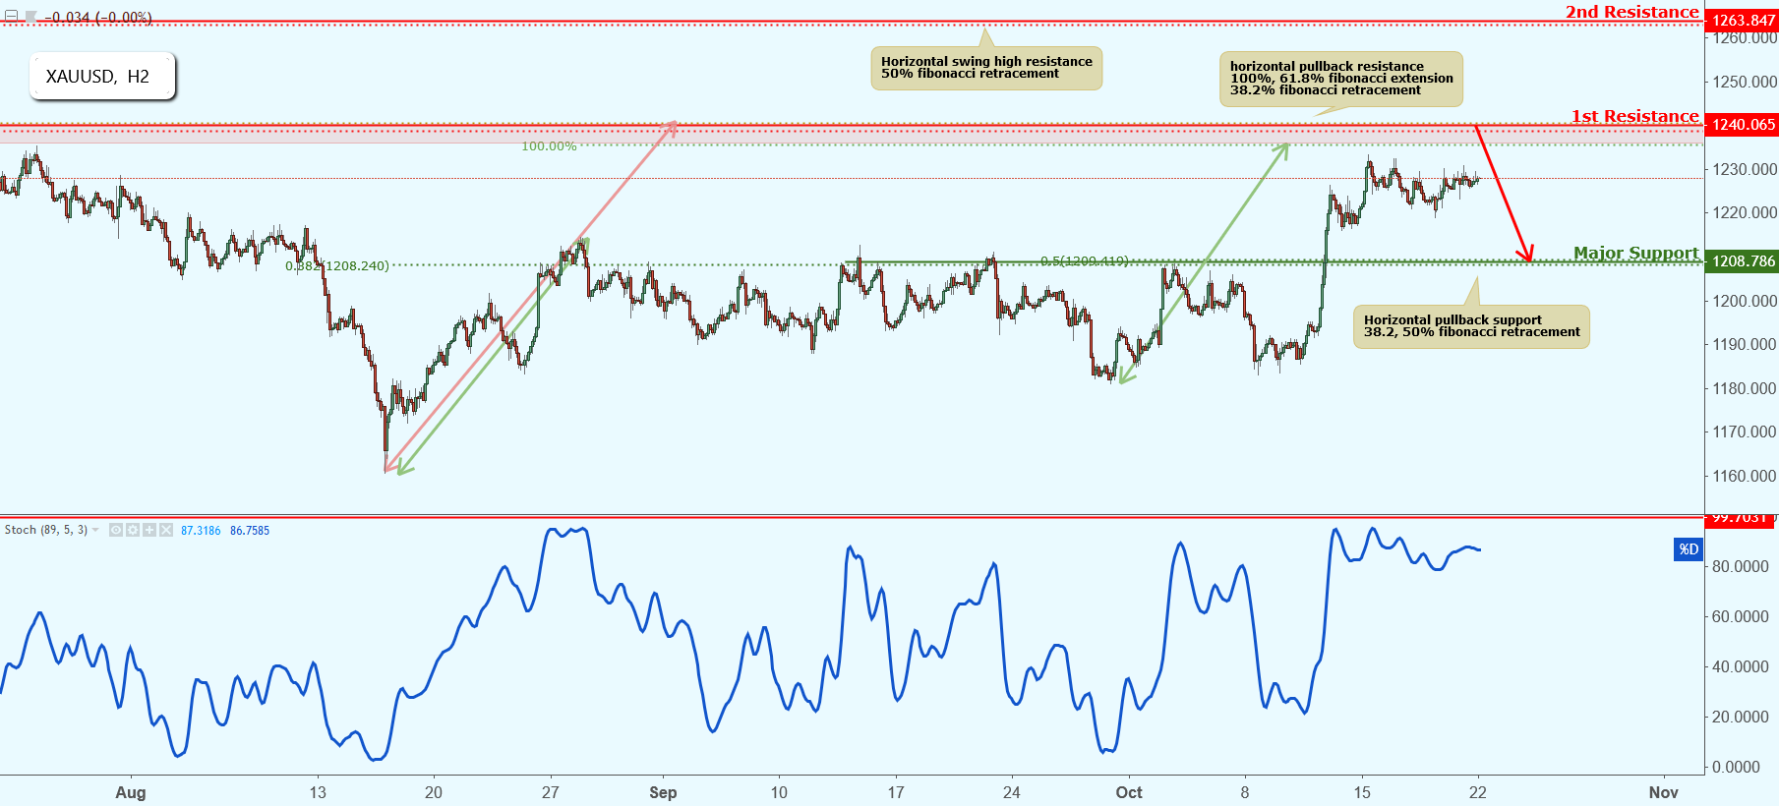Click the Nov date on time axis
This screenshot has height=806, width=1779.
point(1664,792)
